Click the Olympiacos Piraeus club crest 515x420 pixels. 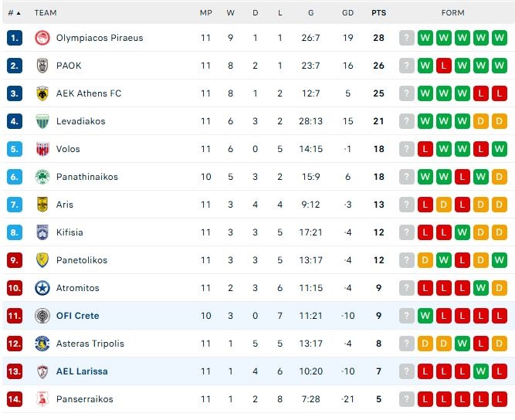point(42,38)
